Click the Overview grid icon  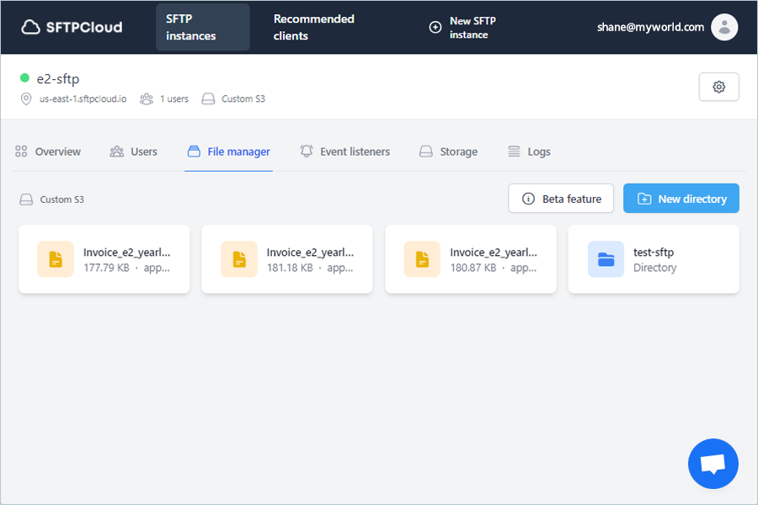21,151
